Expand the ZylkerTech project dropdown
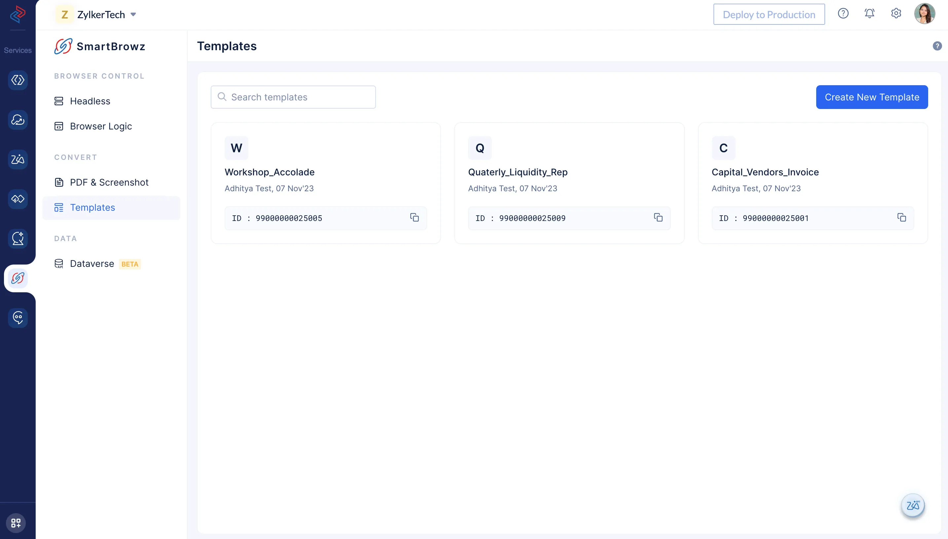Image resolution: width=948 pixels, height=539 pixels. 133,15
